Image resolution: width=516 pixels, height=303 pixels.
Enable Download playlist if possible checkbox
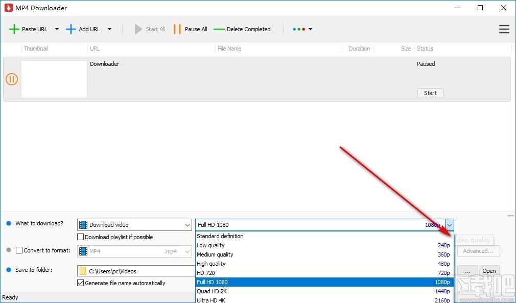80,237
